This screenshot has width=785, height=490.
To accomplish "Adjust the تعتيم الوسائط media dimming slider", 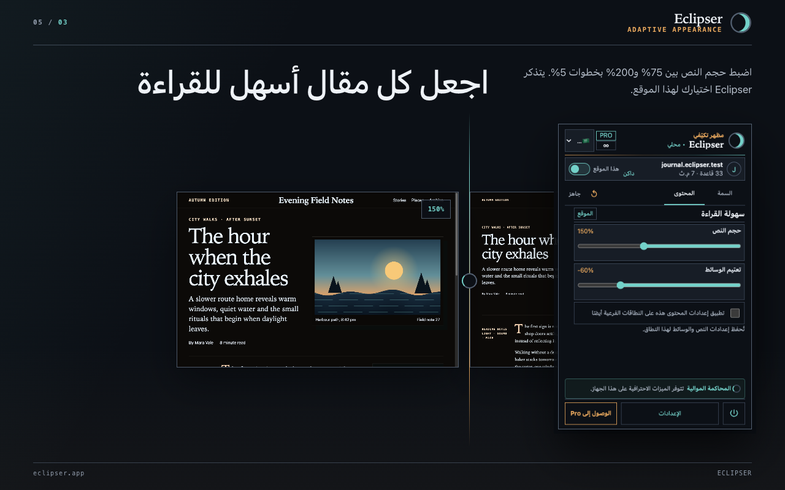I will pyautogui.click(x=659, y=285).
